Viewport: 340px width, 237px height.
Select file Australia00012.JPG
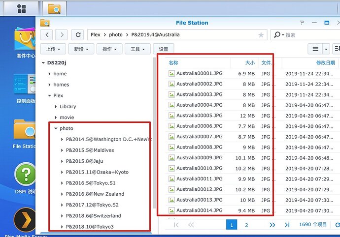point(200,189)
